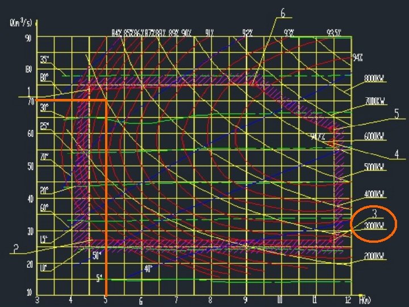Pick the 15° blade angle label
The height and width of the screenshot is (307, 409).
coord(45,239)
